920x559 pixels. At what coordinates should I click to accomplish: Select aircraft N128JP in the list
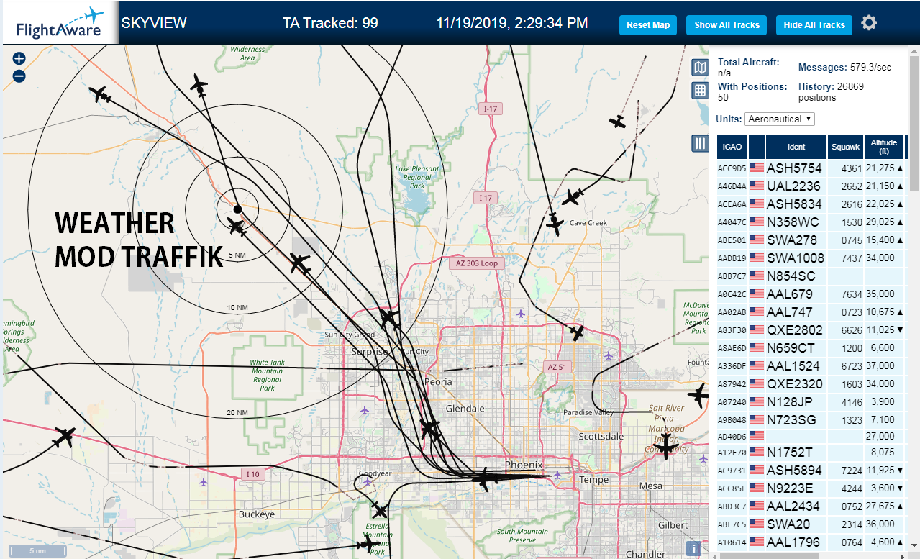tap(791, 401)
